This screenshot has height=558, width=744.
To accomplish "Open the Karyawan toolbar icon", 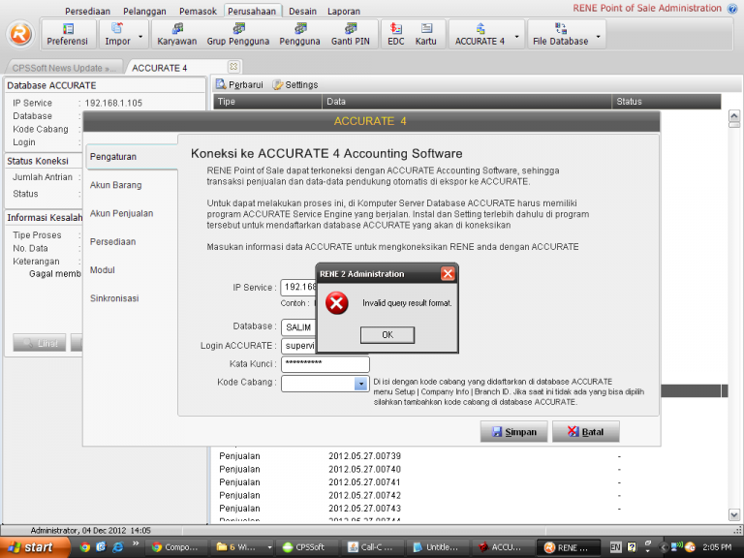I will pos(177,34).
